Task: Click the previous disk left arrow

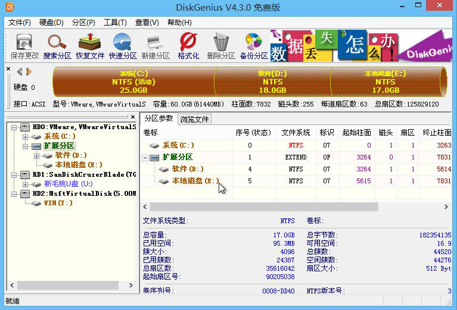Action: (x=20, y=71)
